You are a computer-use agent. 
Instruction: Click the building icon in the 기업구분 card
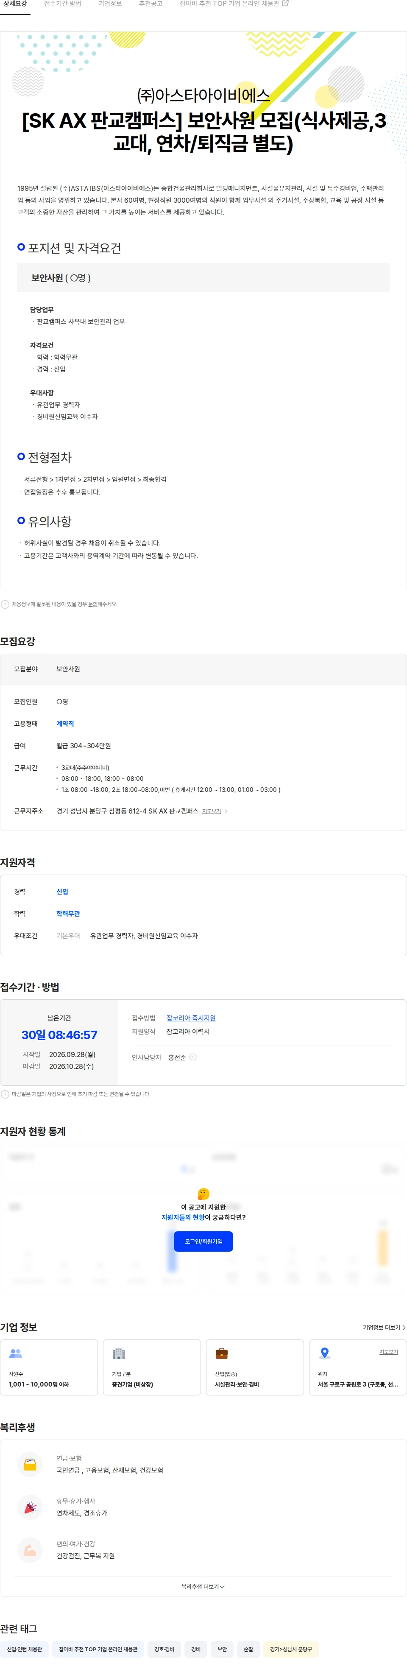pos(118,1353)
